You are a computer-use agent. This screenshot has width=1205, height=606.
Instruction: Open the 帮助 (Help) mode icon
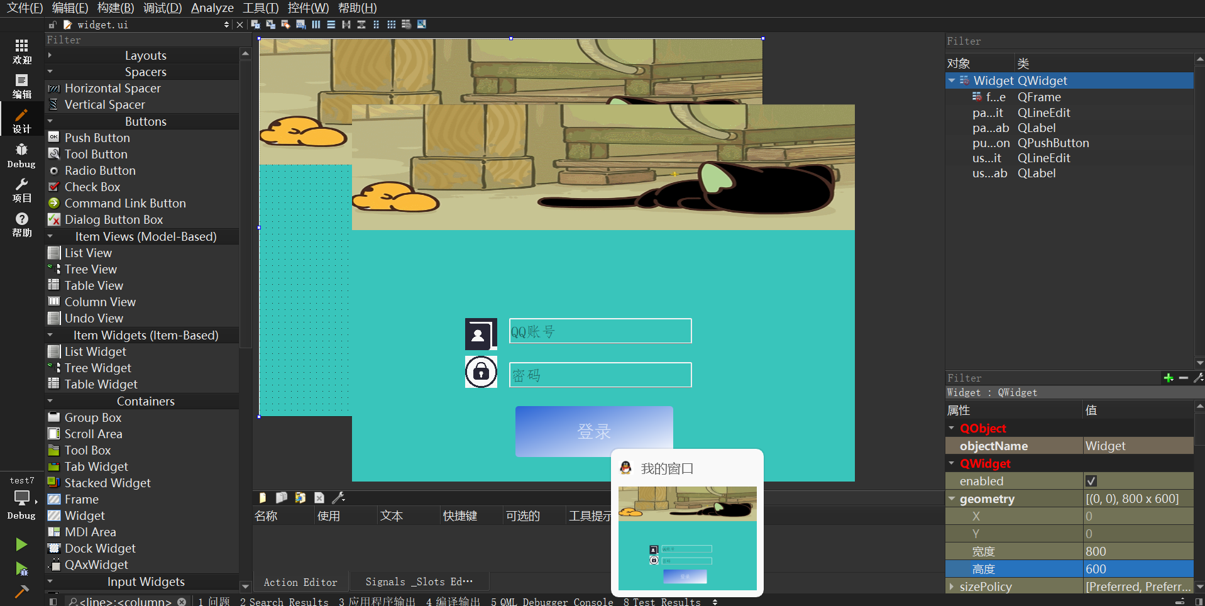click(21, 224)
